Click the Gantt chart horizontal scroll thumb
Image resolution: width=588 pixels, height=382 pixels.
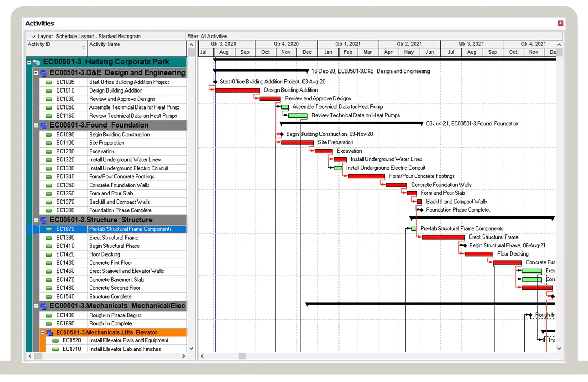pyautogui.click(x=242, y=356)
